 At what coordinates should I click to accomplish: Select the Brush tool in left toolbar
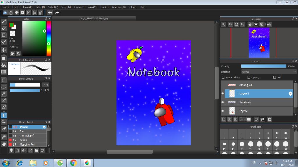coord(3,21)
